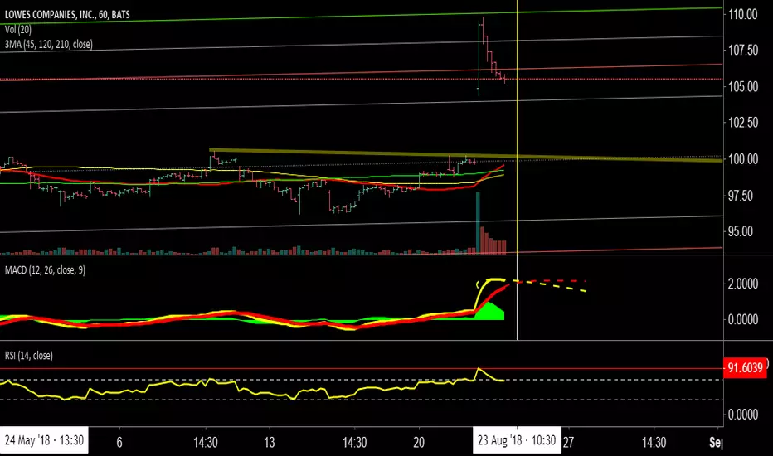Click the 0.0000 RSI axis label

pos(743,415)
